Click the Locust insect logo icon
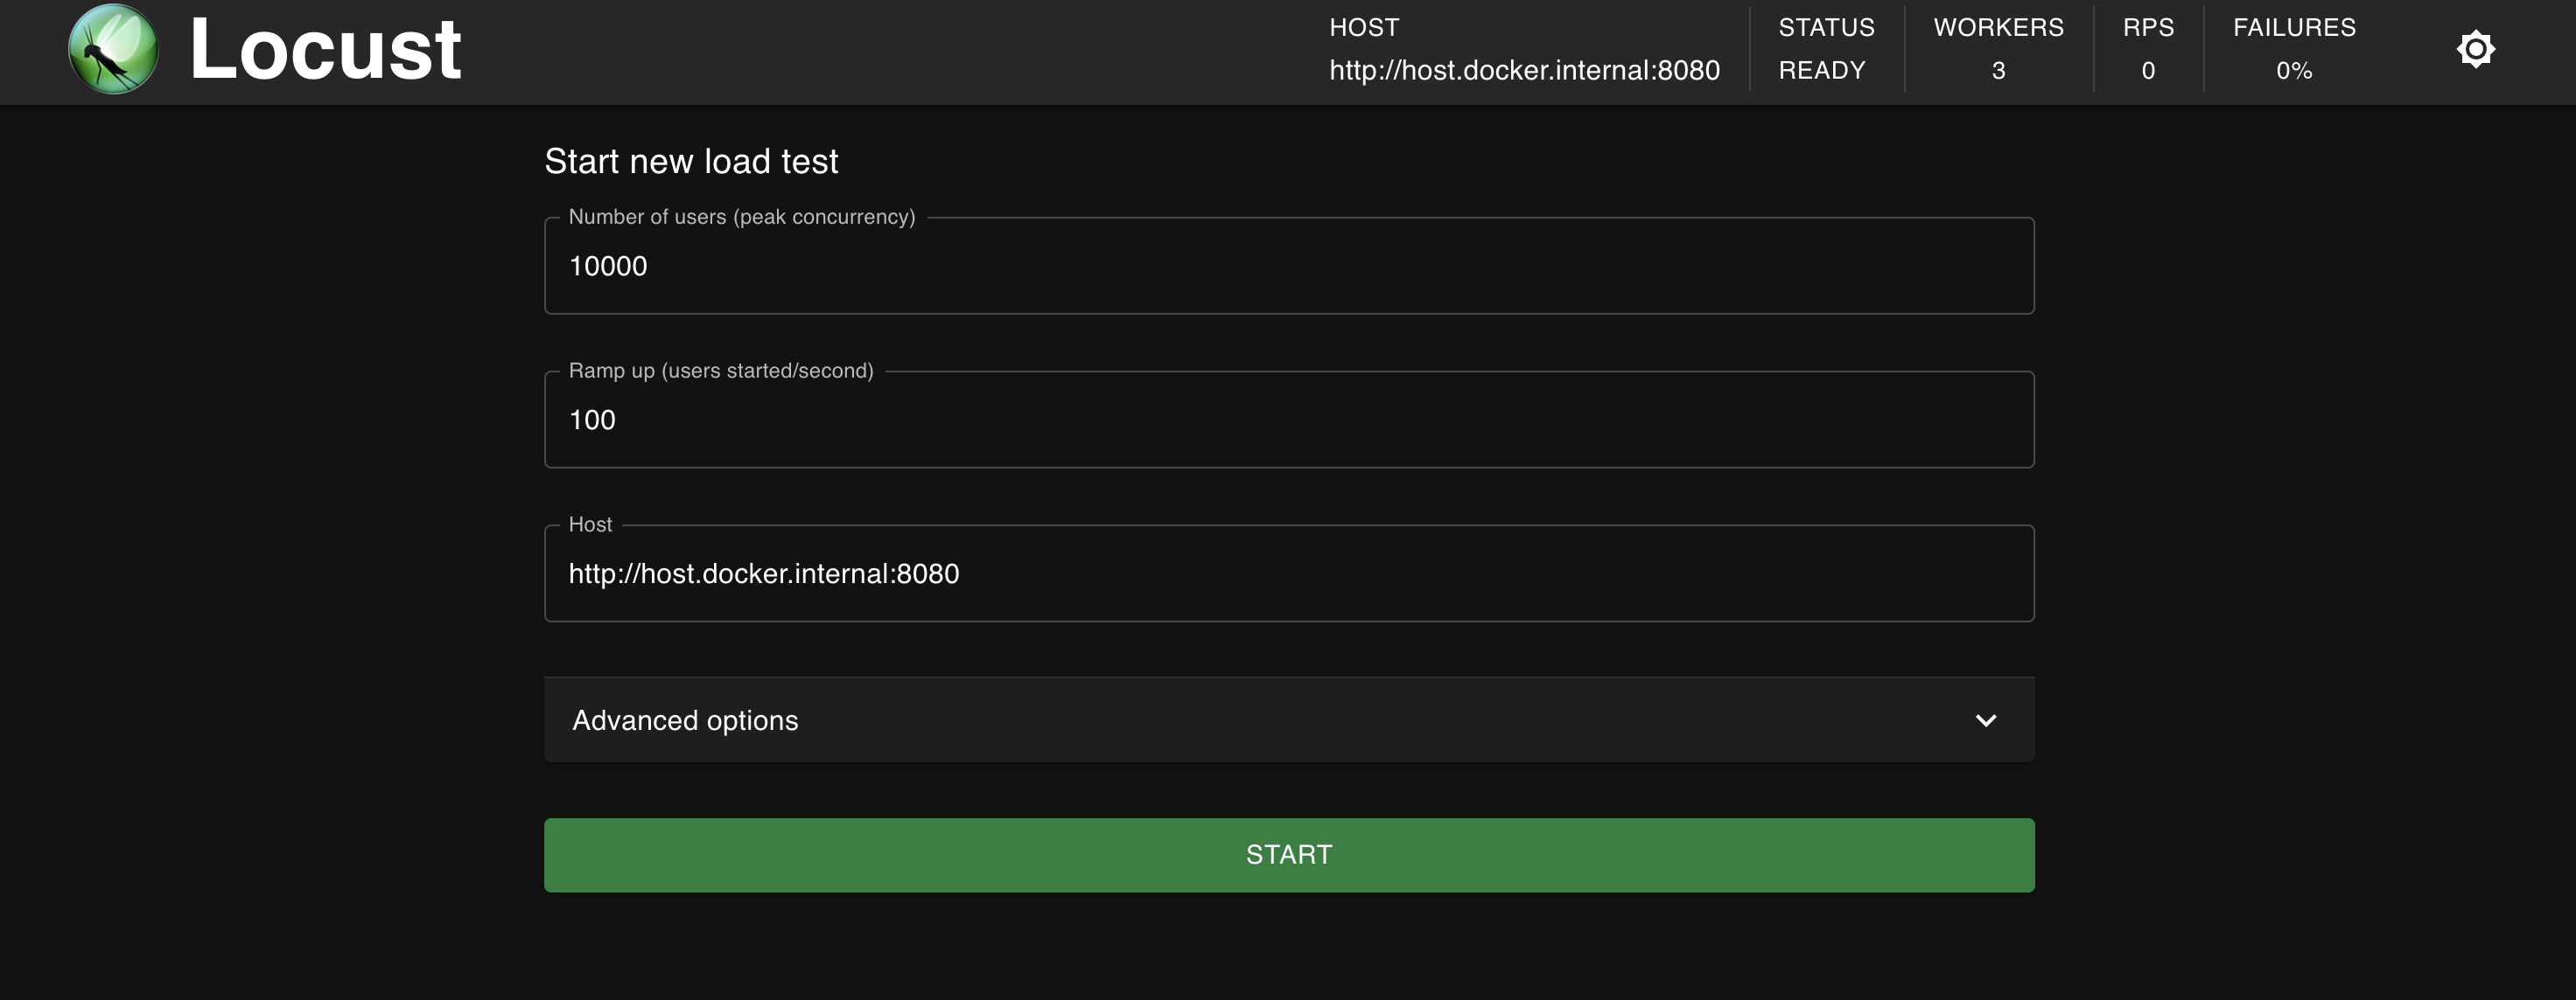The width and height of the screenshot is (2576, 1000). (113, 50)
